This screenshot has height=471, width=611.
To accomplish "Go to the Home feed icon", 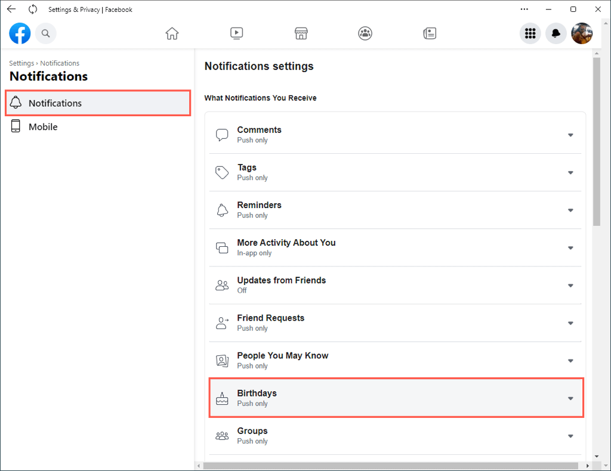I will point(172,33).
